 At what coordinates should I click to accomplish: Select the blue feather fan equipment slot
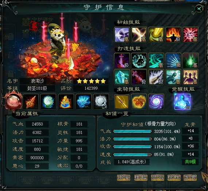pos(84,102)
